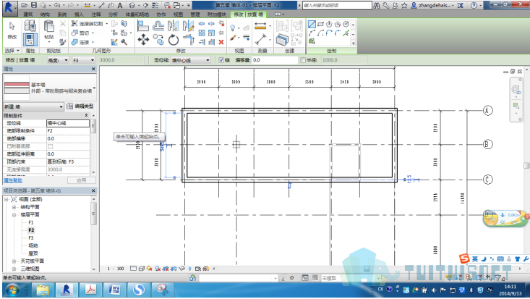530x299 pixels.
Task: Click the Paint brush icon in View panel
Action: (233, 38)
